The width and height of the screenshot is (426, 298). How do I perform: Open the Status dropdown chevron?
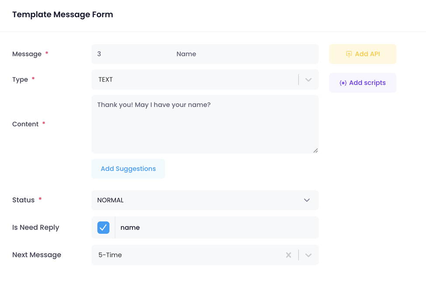coord(307,200)
